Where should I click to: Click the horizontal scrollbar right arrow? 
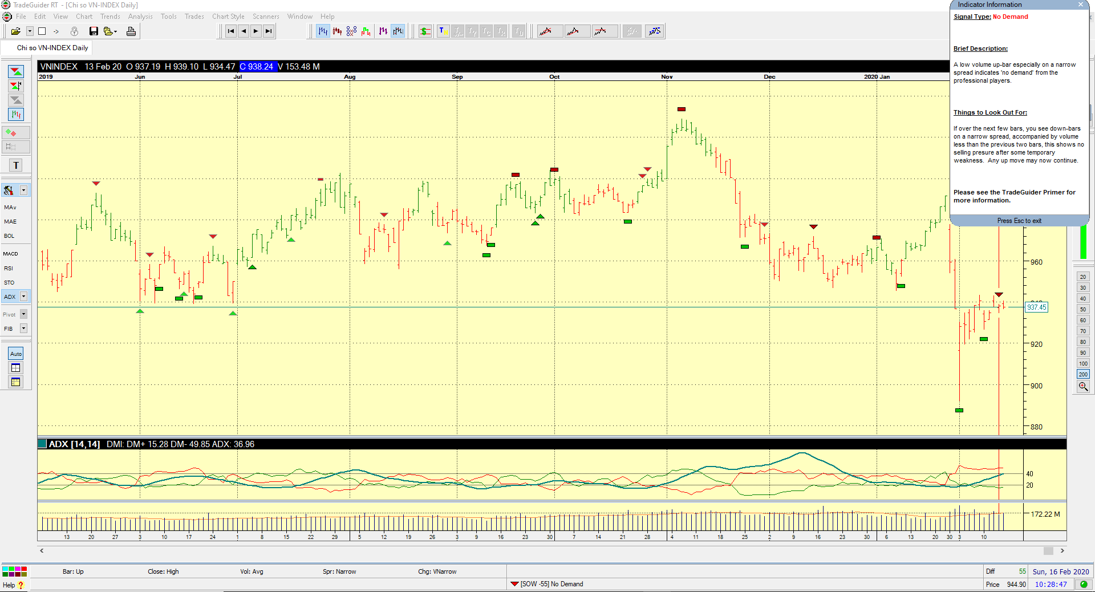point(1062,551)
